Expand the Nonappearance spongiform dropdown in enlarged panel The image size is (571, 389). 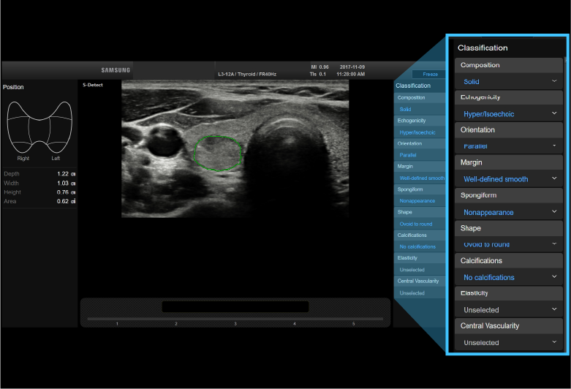[509, 212]
